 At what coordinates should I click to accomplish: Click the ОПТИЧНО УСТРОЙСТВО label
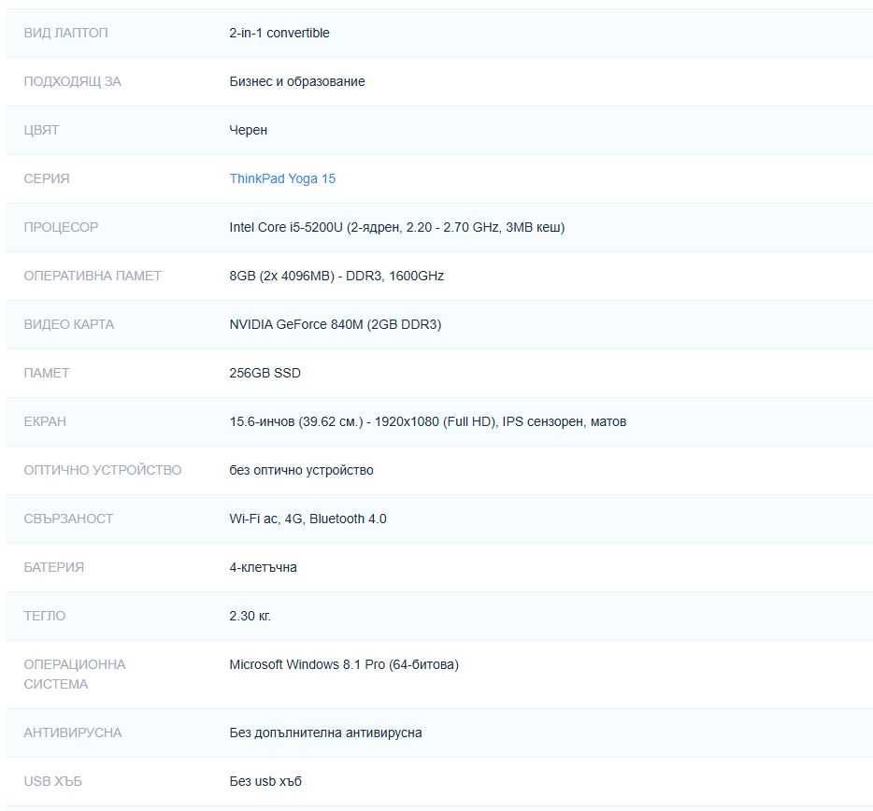(103, 470)
